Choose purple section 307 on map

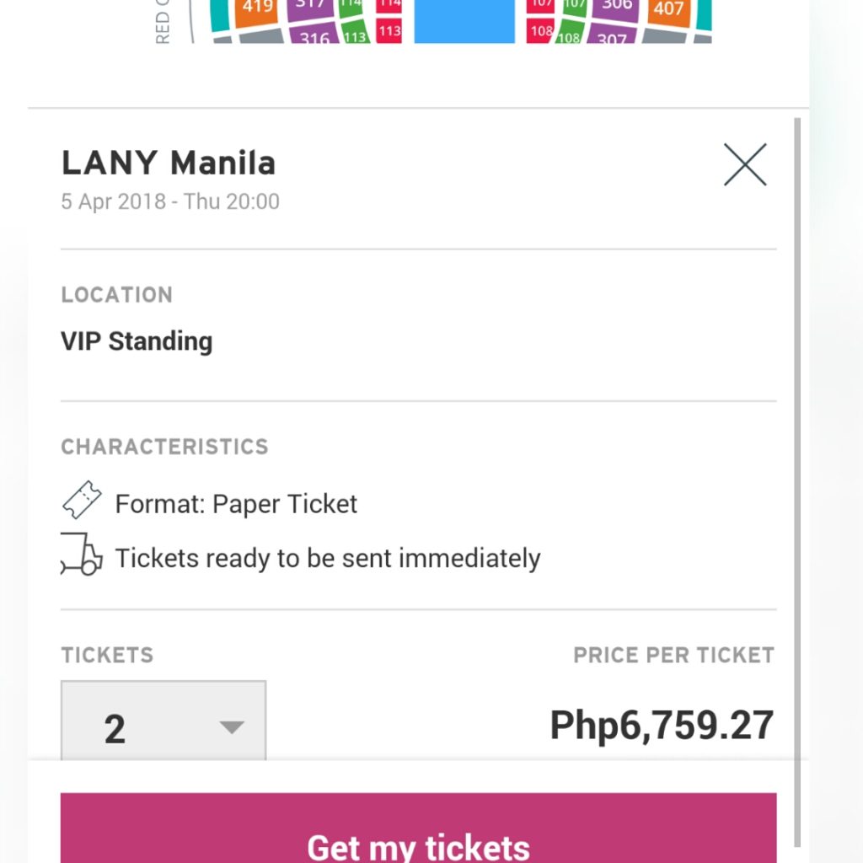coord(612,34)
